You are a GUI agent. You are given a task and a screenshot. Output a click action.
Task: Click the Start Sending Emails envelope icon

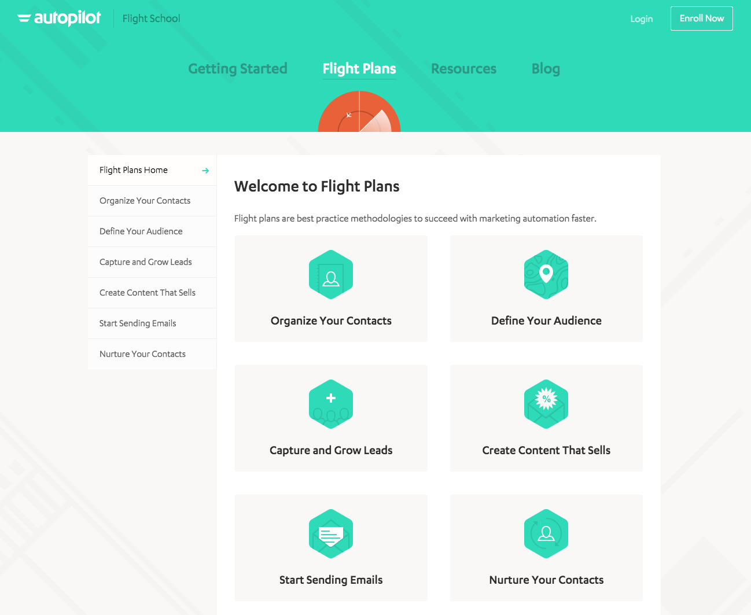tap(331, 534)
